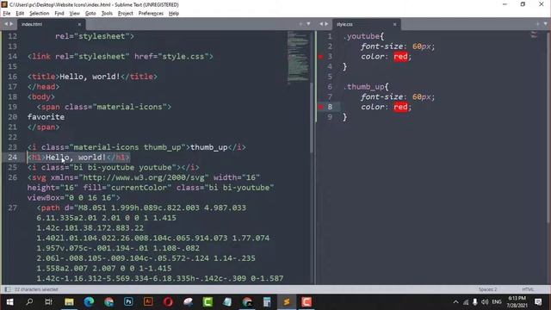Click the .thumb_up selector in style.css

point(365,87)
